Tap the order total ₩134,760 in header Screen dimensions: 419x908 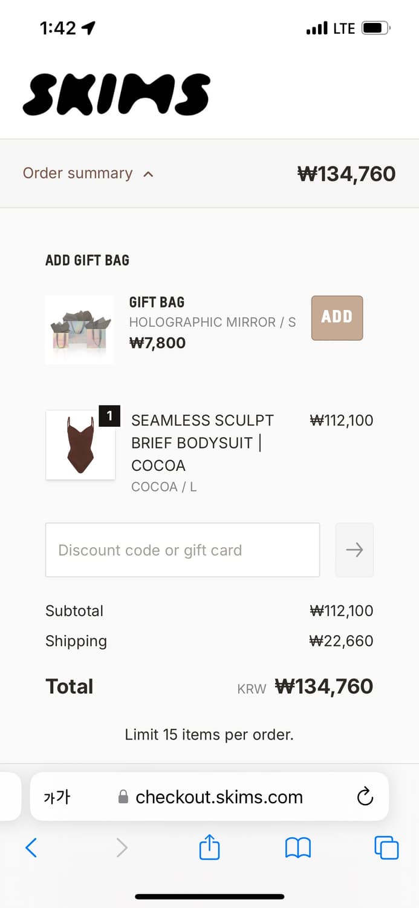(346, 174)
